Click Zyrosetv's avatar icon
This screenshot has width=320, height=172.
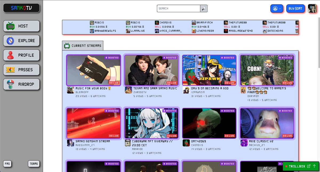click(x=128, y=90)
